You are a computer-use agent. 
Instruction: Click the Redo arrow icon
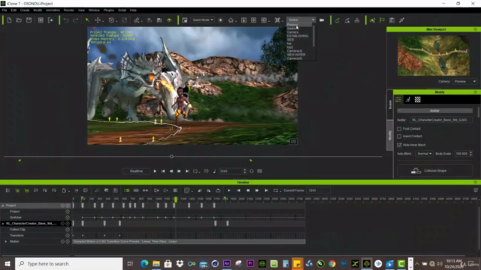click(76, 20)
